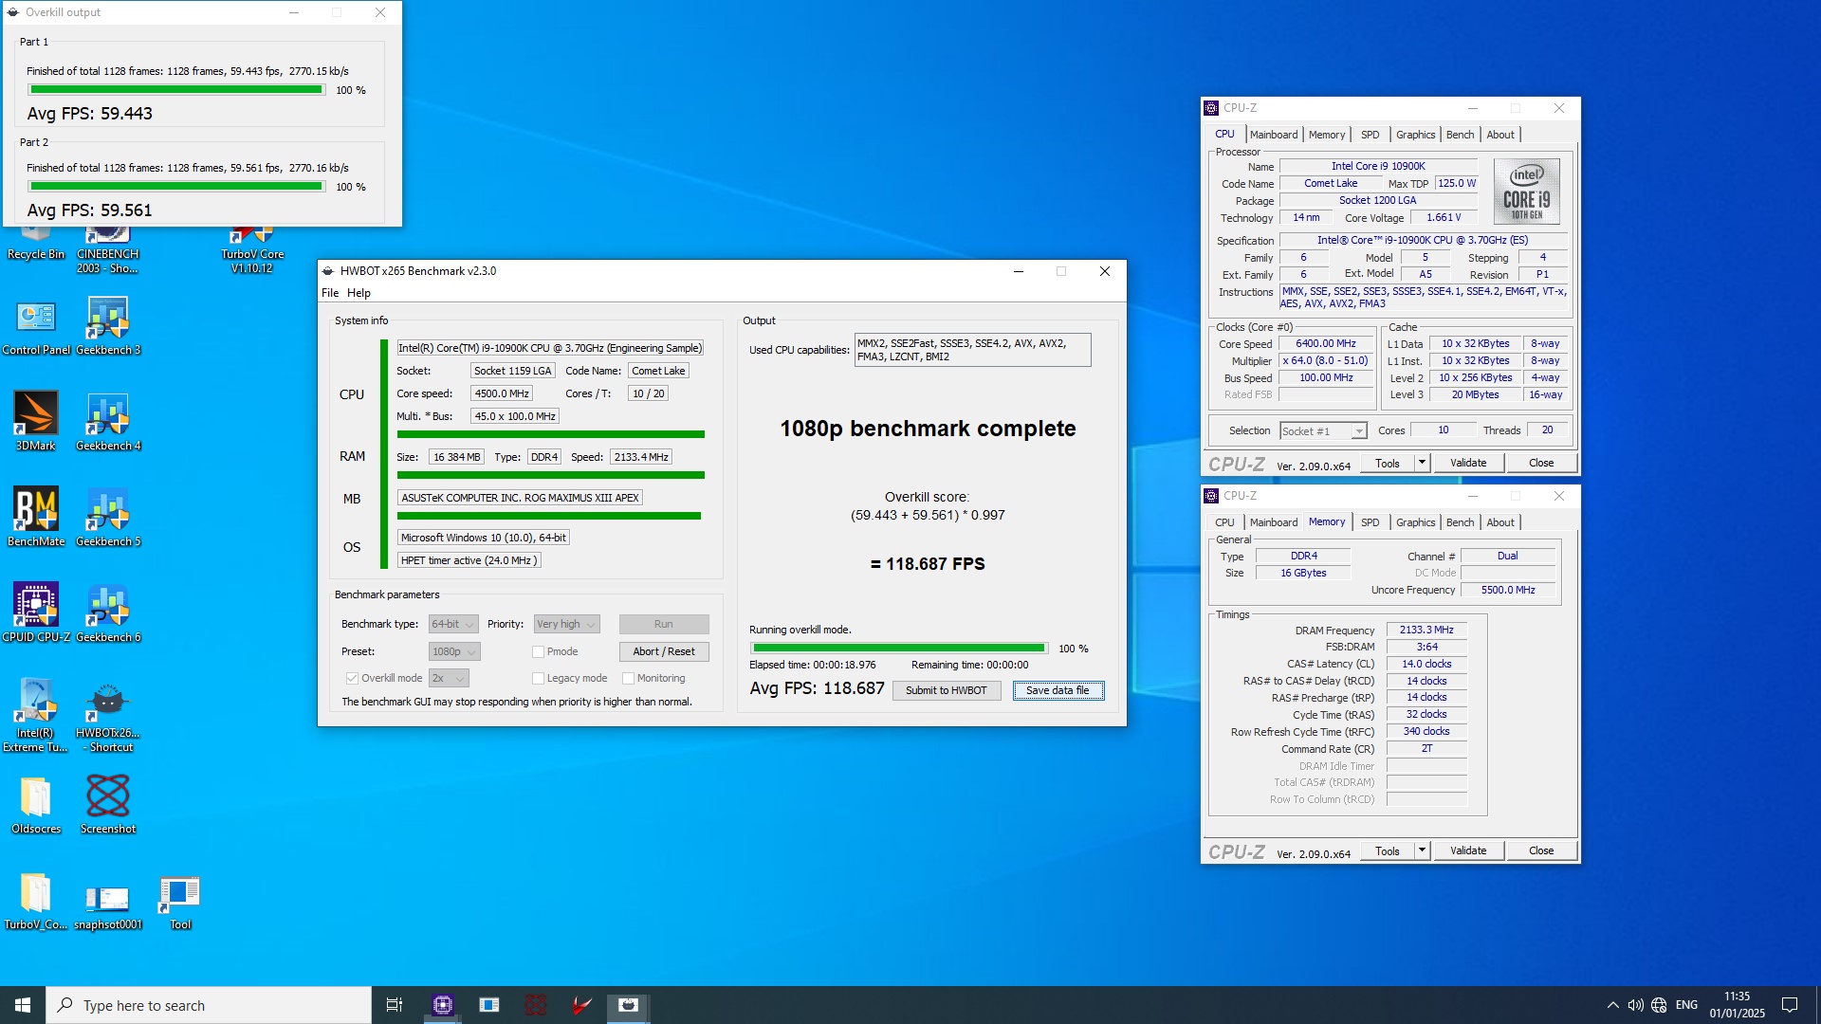Open Intel Extreme Tuning desktop shortcut

pyautogui.click(x=36, y=716)
